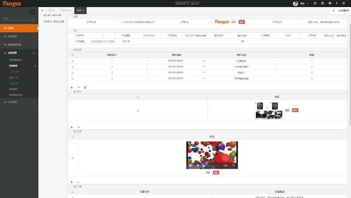Screen dimensions: 351x198
Task: Add row with plus under picture section
Action: click(72, 127)
